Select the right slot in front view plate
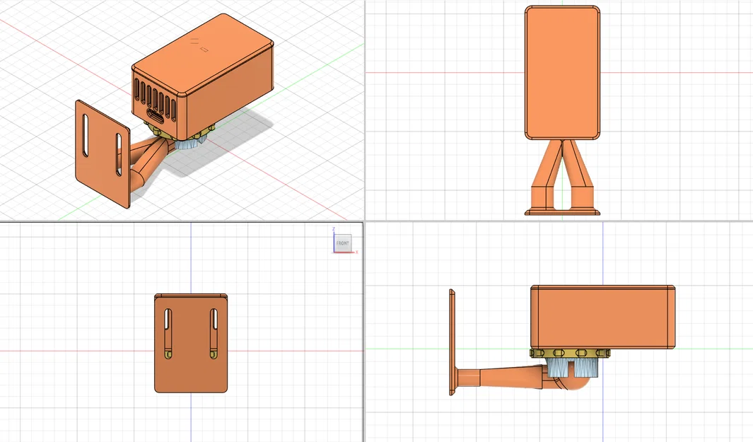This screenshot has width=753, height=442. click(x=214, y=333)
